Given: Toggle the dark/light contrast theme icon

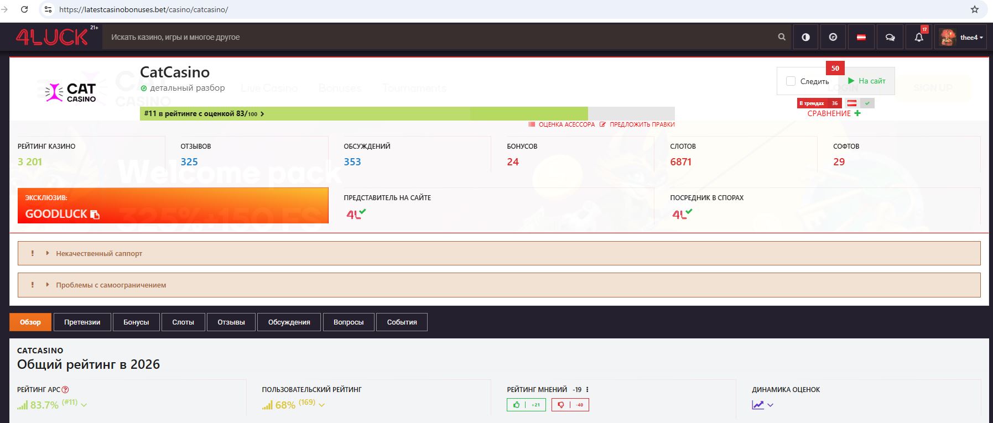Looking at the screenshot, I should [805, 37].
